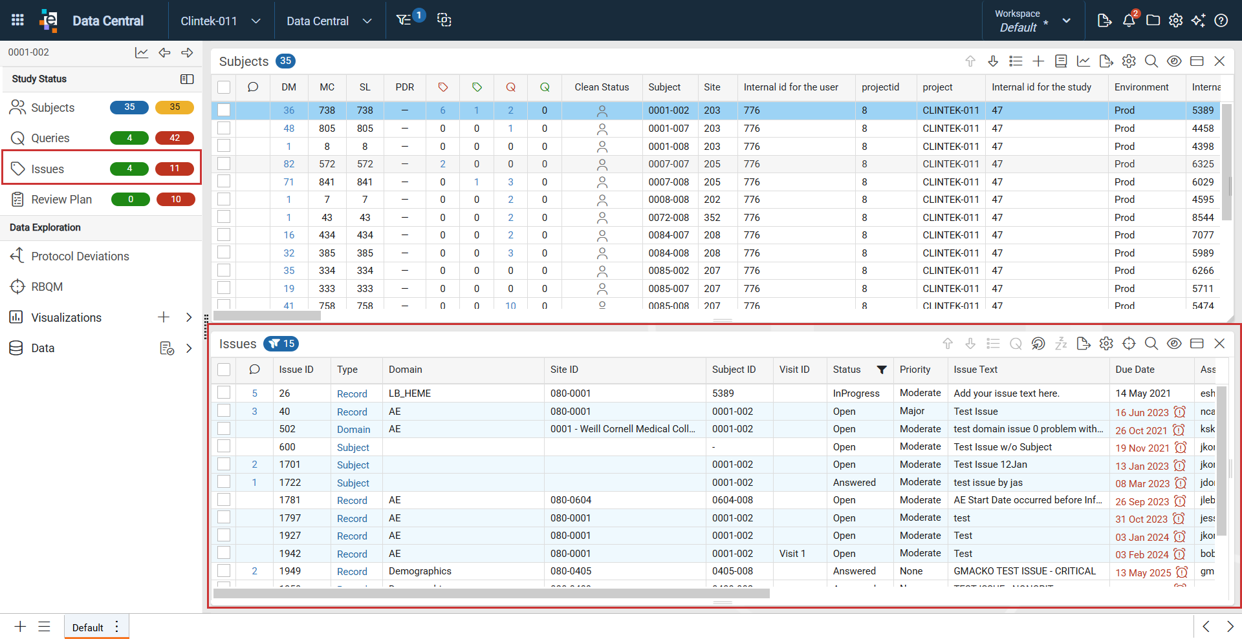1242x639 pixels.
Task: Open Queries in the Study Status sidebar
Action: 50,138
